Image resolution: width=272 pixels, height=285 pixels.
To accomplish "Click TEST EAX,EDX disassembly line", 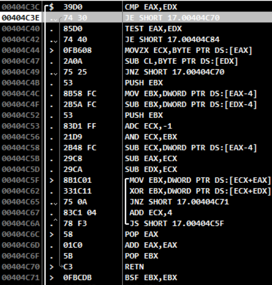I will click(153, 29).
